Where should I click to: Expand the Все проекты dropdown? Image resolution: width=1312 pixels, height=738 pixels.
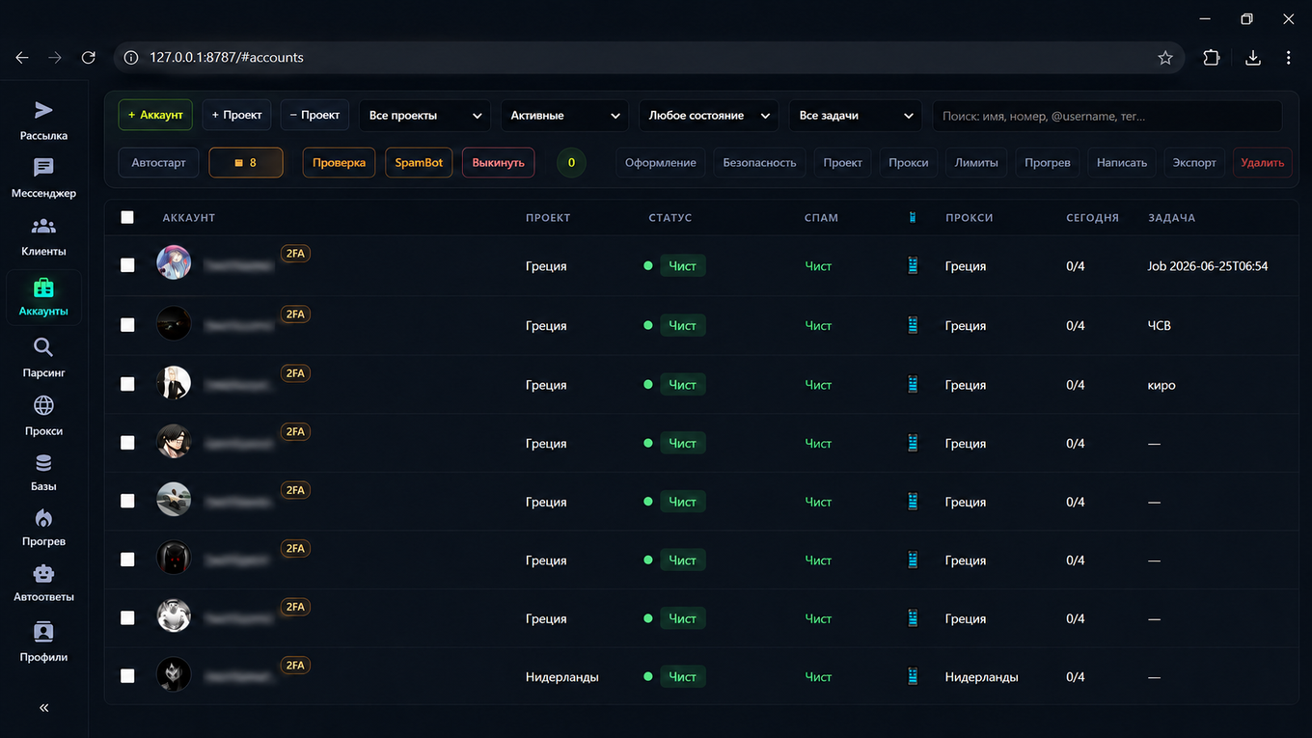pos(425,116)
